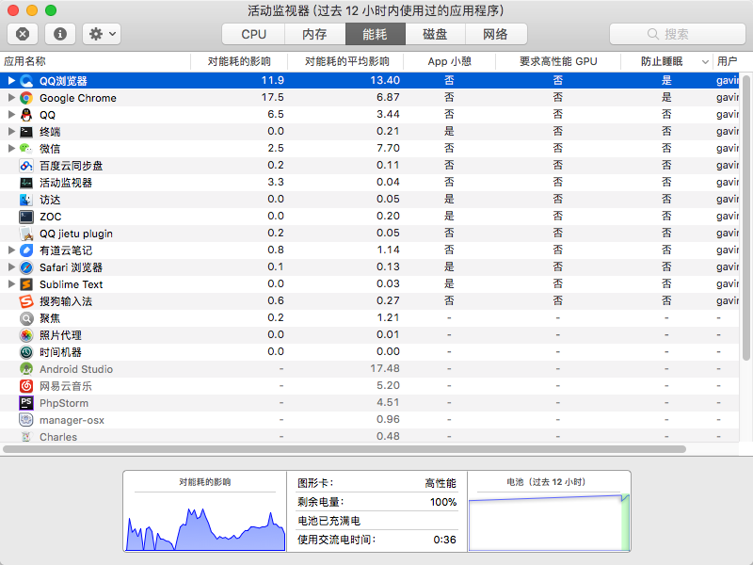Sort by 要求高性能 GPU column header
This screenshot has height=565, width=753.
tap(558, 61)
